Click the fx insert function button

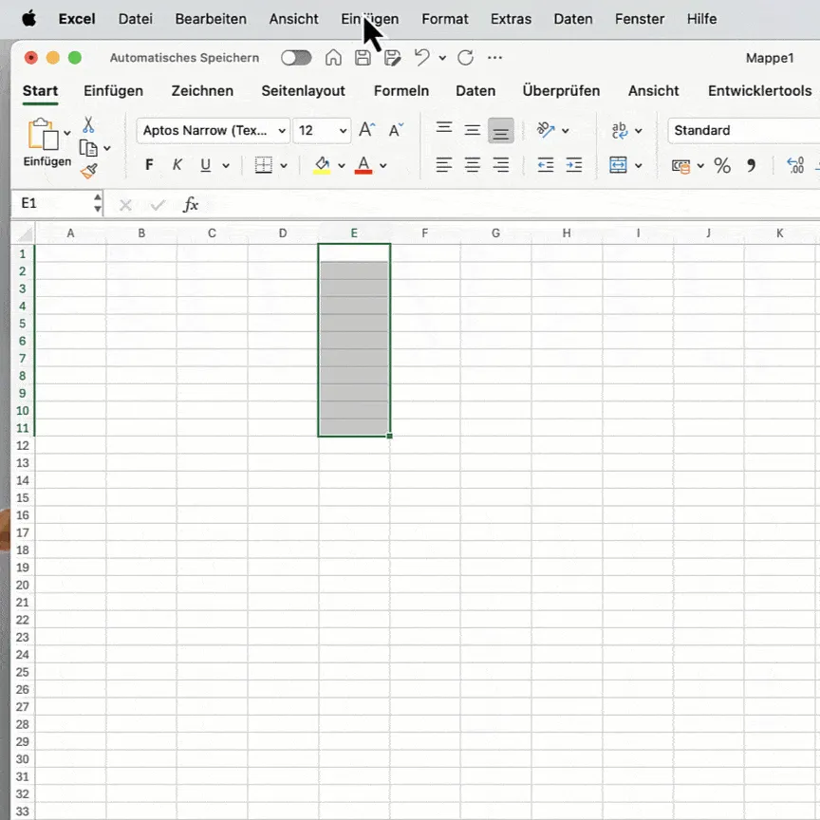click(x=191, y=204)
